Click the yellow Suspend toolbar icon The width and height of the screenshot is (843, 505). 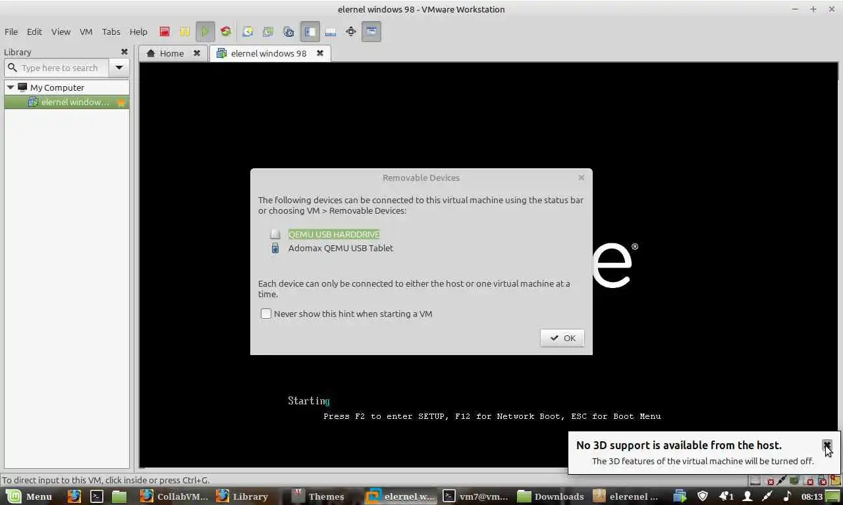pyautogui.click(x=185, y=32)
